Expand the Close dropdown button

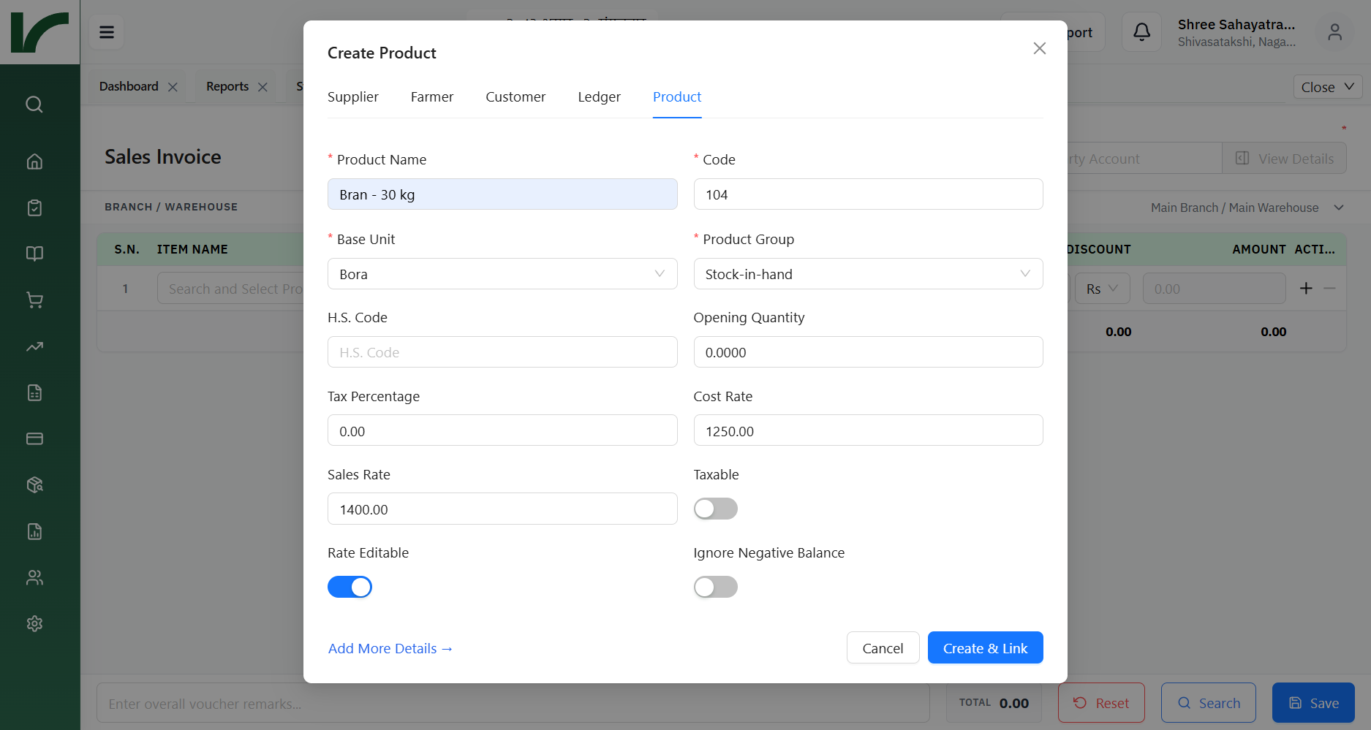tap(1328, 87)
